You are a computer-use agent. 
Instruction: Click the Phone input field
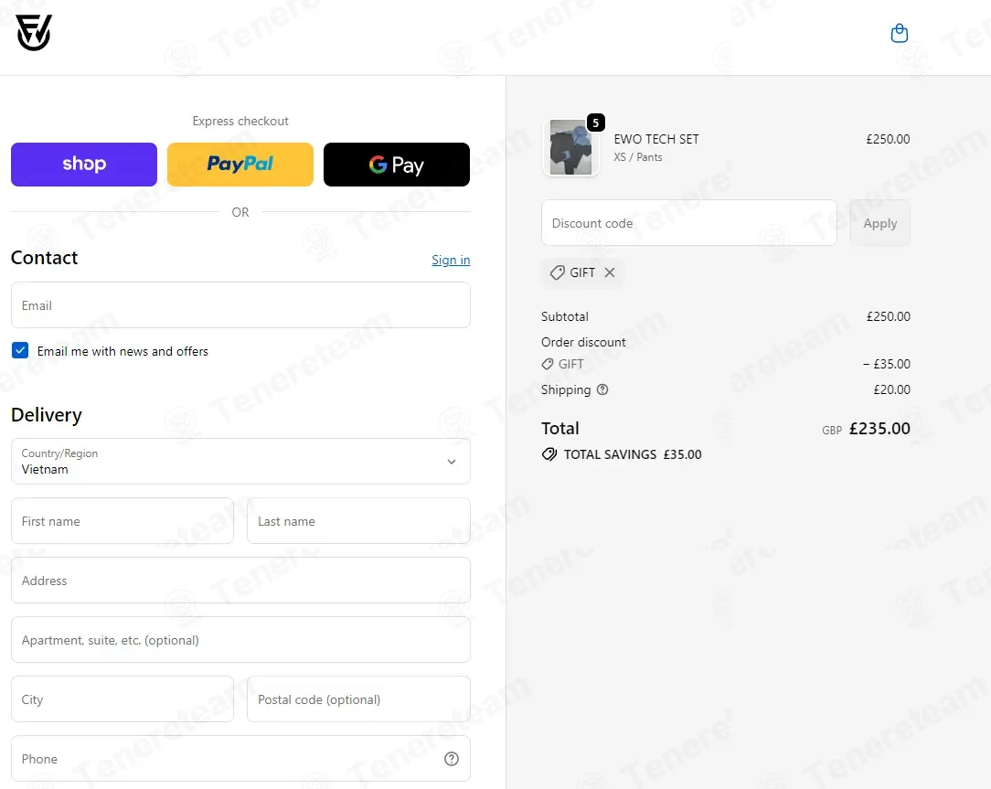click(x=240, y=759)
